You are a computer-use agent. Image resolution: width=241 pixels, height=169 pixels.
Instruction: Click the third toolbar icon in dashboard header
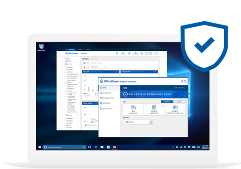click(x=129, y=53)
